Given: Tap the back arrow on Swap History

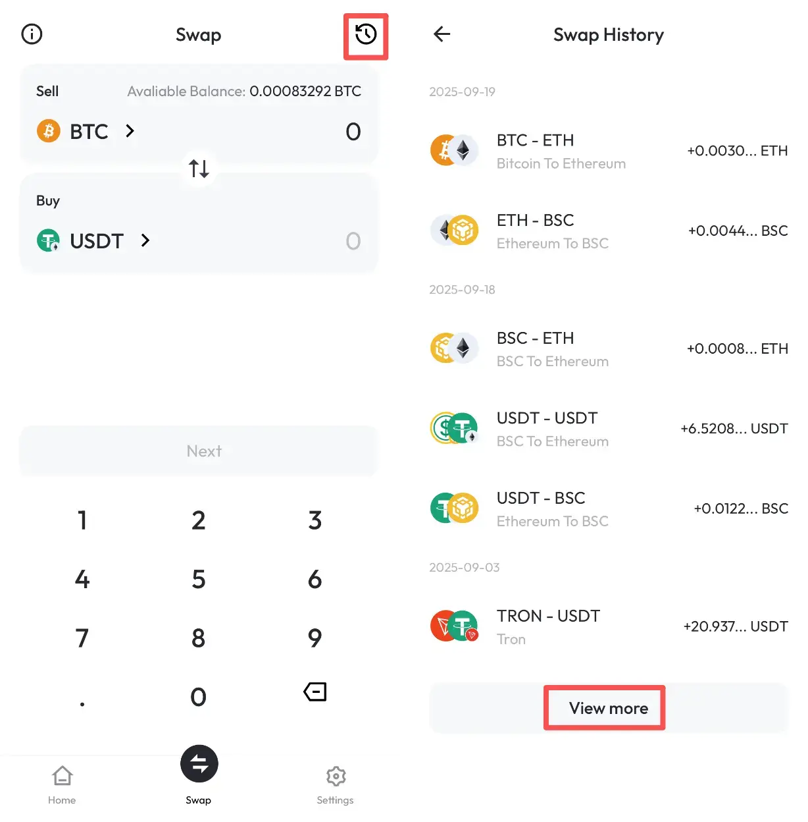Looking at the screenshot, I should pyautogui.click(x=441, y=34).
